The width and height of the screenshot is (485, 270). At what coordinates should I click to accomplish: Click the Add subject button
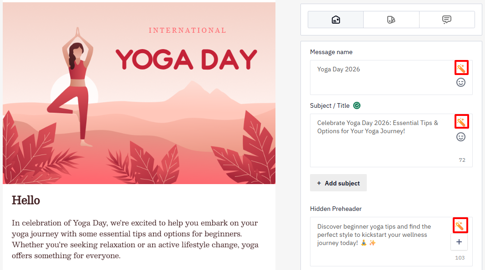click(338, 183)
